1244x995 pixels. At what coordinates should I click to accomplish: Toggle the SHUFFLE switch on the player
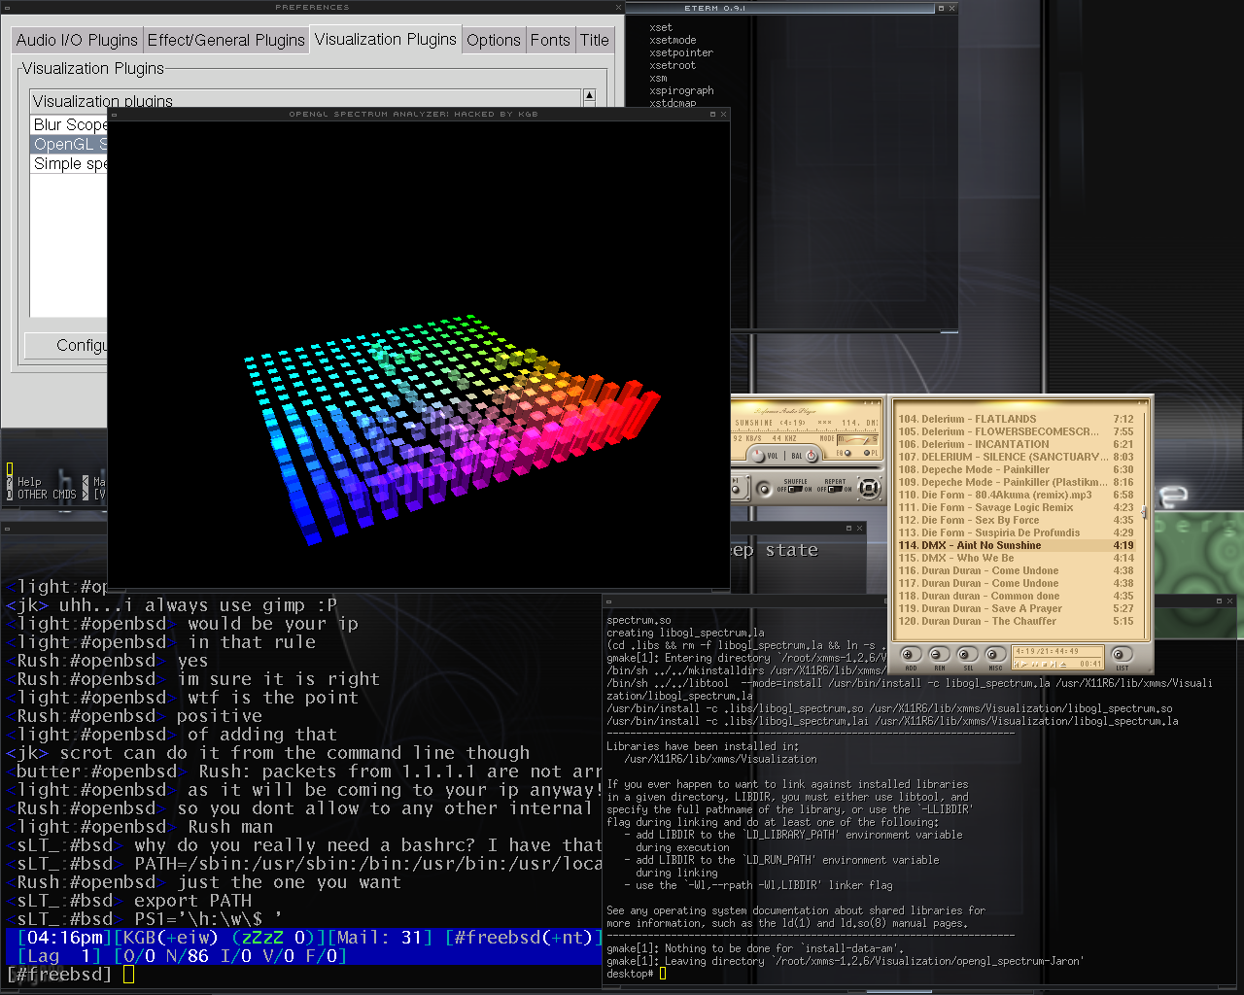[x=795, y=489]
